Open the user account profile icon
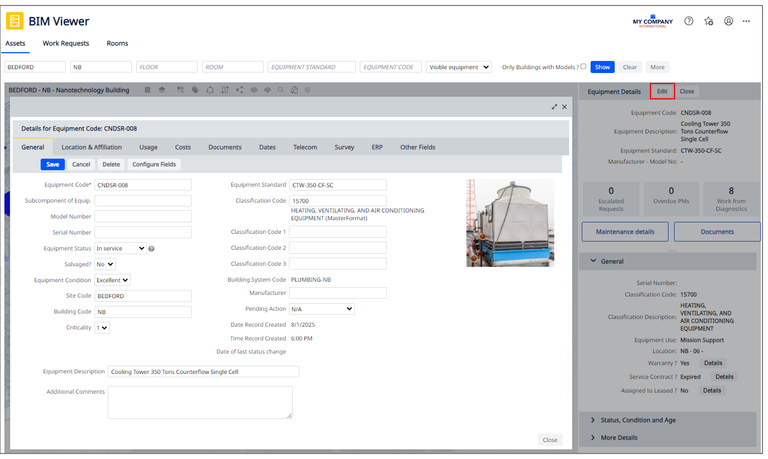The width and height of the screenshot is (768, 459). click(728, 20)
